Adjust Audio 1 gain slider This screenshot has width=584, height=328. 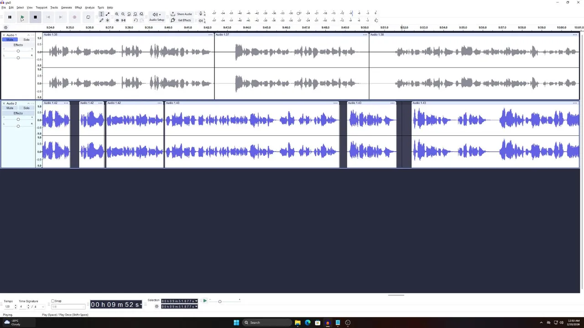pos(18,51)
